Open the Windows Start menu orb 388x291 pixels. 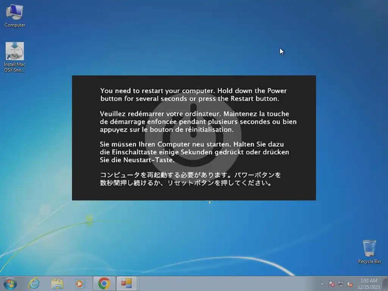pyautogui.click(x=10, y=283)
